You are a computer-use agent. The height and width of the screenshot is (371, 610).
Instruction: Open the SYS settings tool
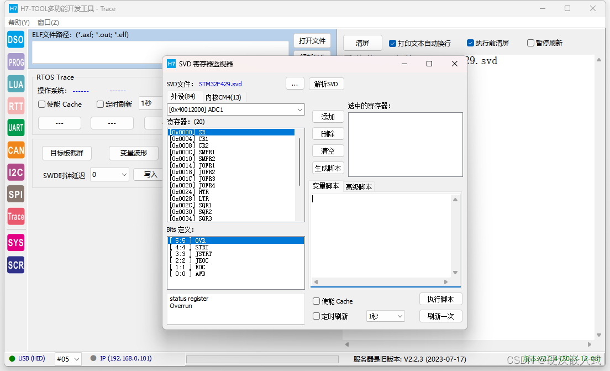coord(15,243)
